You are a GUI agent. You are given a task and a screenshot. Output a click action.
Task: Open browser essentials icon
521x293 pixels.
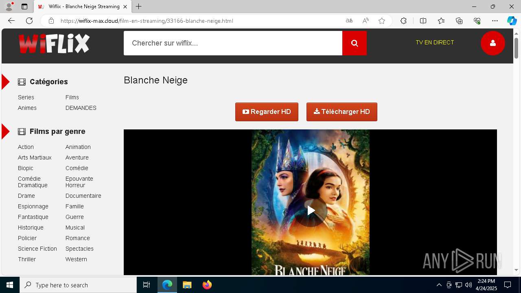coord(477,21)
